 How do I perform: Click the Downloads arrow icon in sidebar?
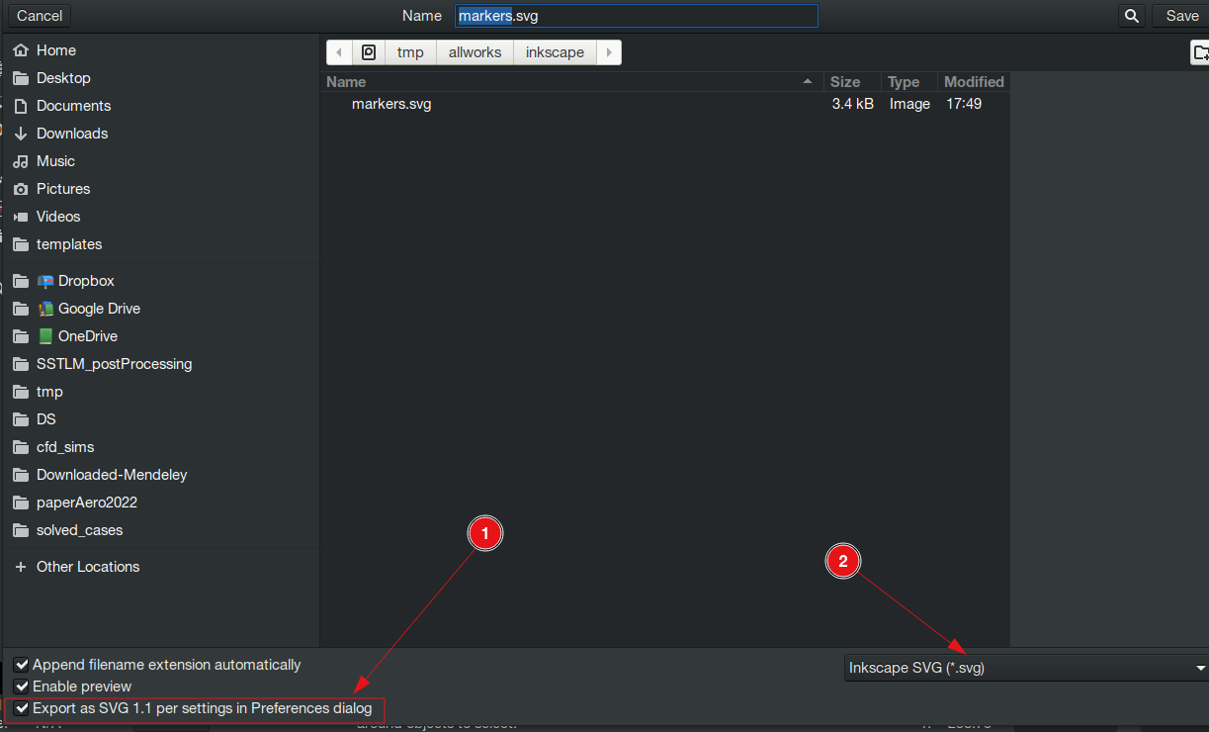coord(21,134)
